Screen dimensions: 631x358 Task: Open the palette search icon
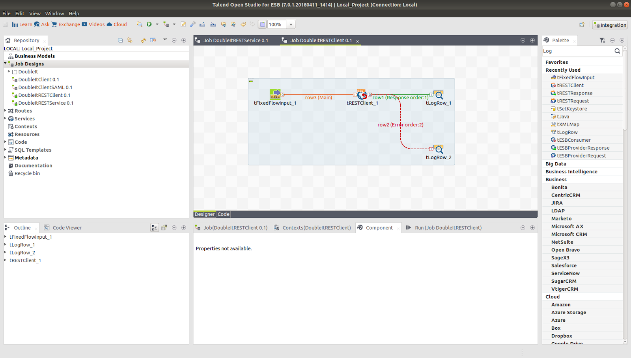coord(617,51)
